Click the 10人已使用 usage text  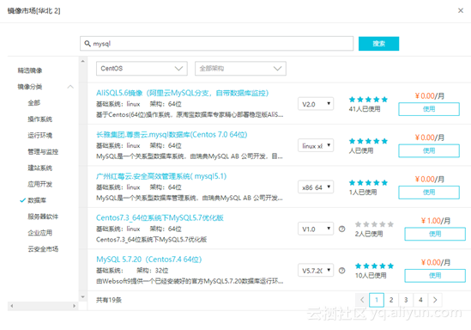coord(371,275)
